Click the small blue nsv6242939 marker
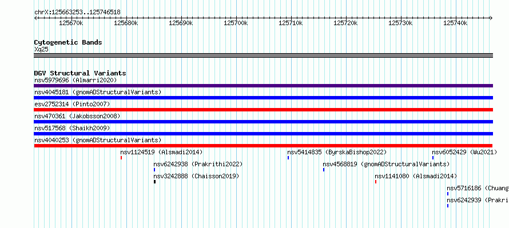The height and width of the screenshot is (228, 509). [x=448, y=206]
